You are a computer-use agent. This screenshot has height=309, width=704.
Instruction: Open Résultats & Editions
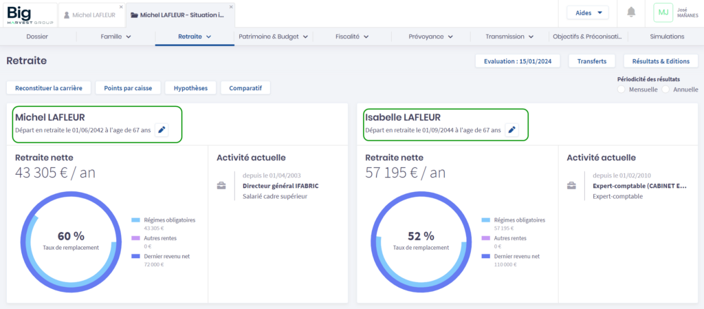pyautogui.click(x=660, y=61)
